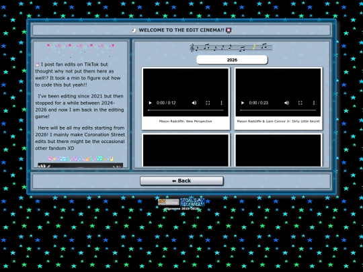This screenshot has width=363, height=272.
Task: Click the '0:00 / 0:23' time display
Action: pos(258,103)
